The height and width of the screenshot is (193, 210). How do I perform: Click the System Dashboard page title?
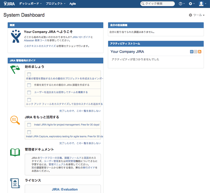24,15
